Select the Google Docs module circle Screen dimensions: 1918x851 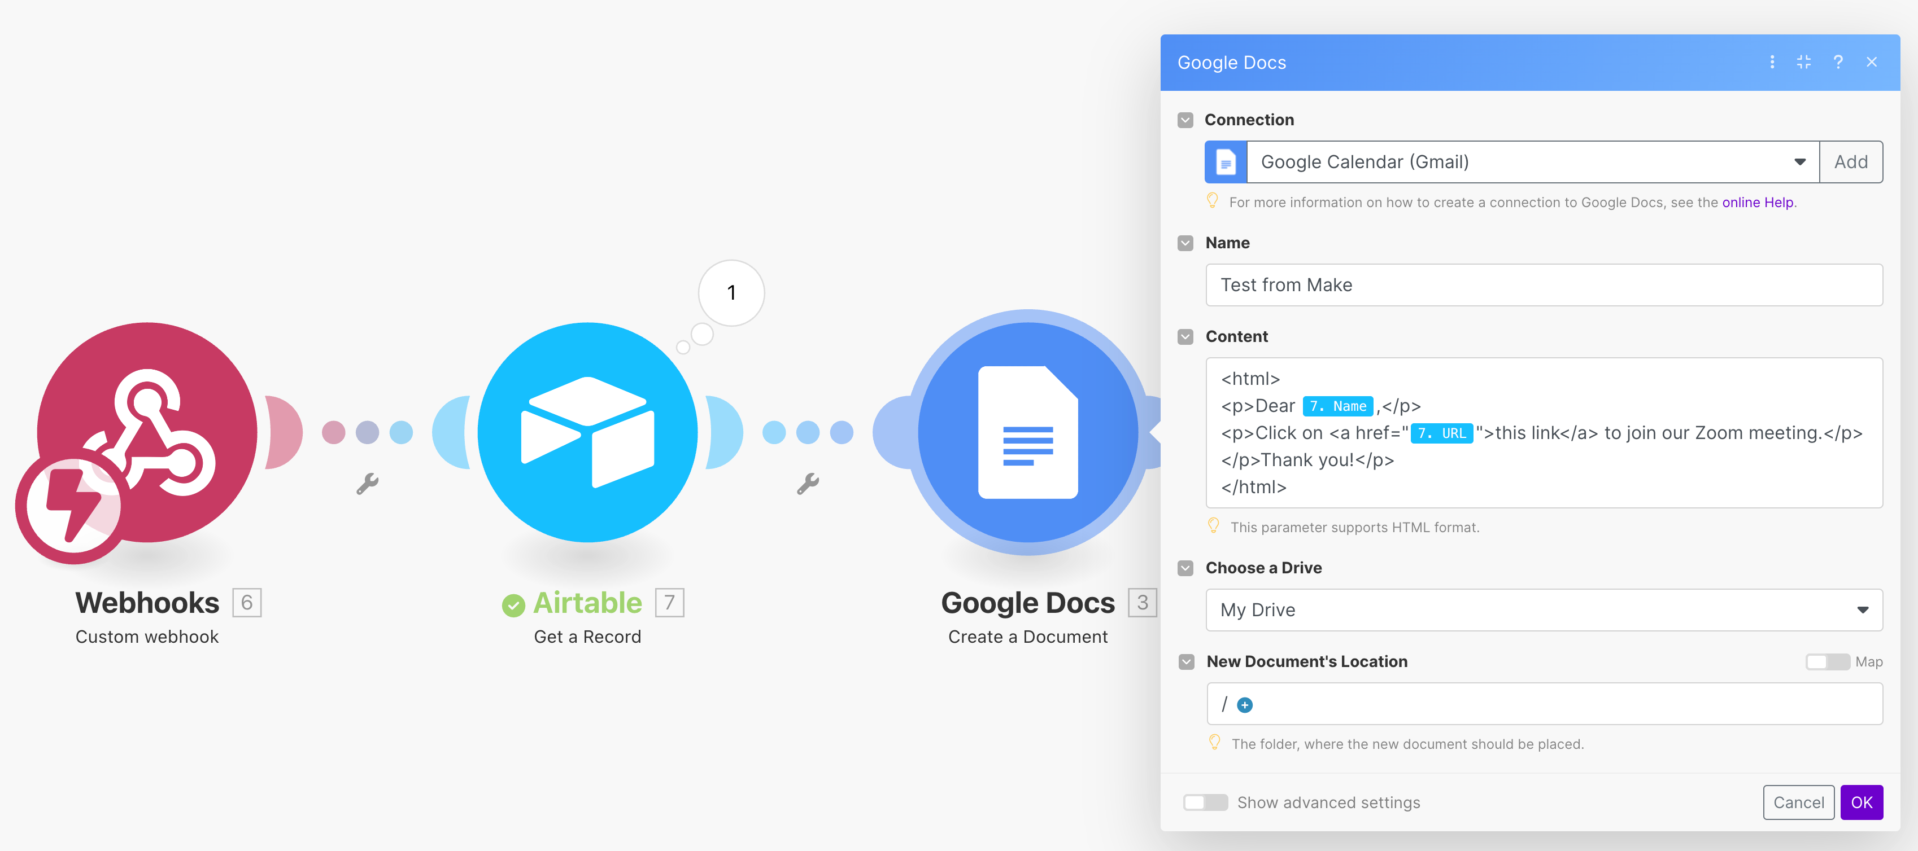tap(1027, 432)
